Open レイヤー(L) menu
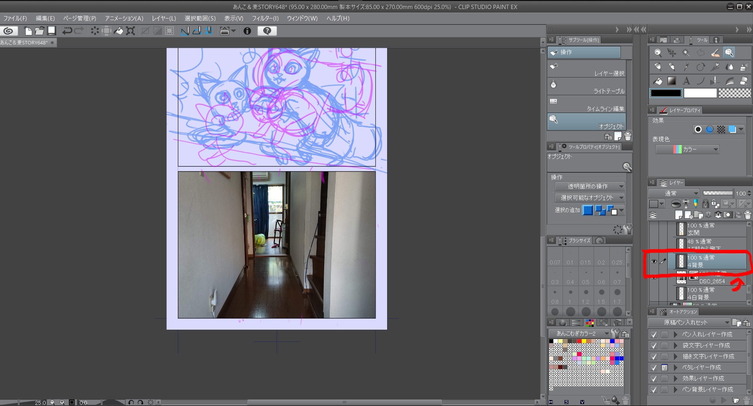This screenshot has width=753, height=406. pos(164,18)
